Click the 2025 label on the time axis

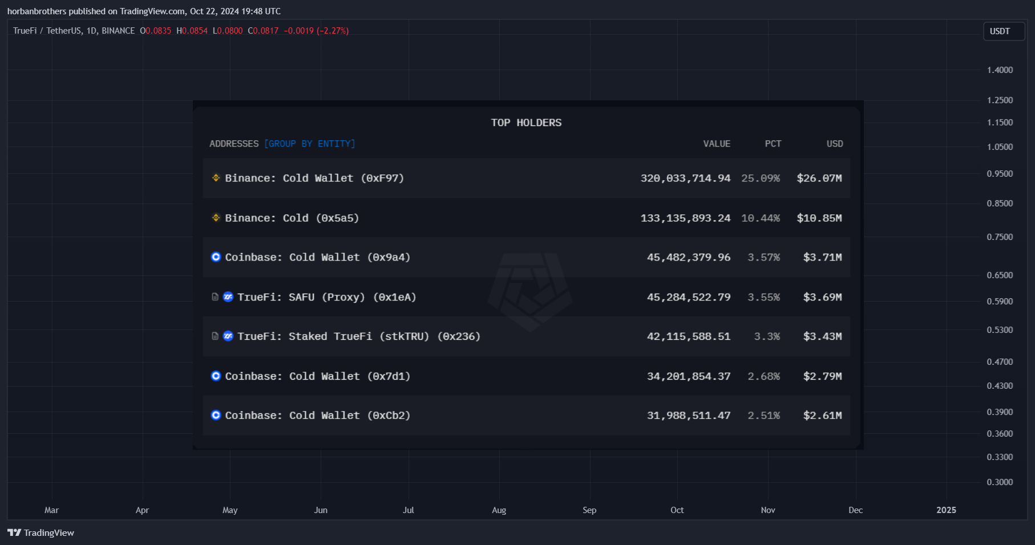point(946,510)
